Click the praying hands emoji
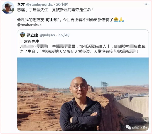Image resolution: width=152 pixels, height=134 pixels. [x=121, y=20]
